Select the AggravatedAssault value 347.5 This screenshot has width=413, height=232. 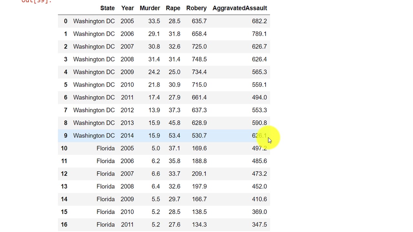pyautogui.click(x=259, y=225)
